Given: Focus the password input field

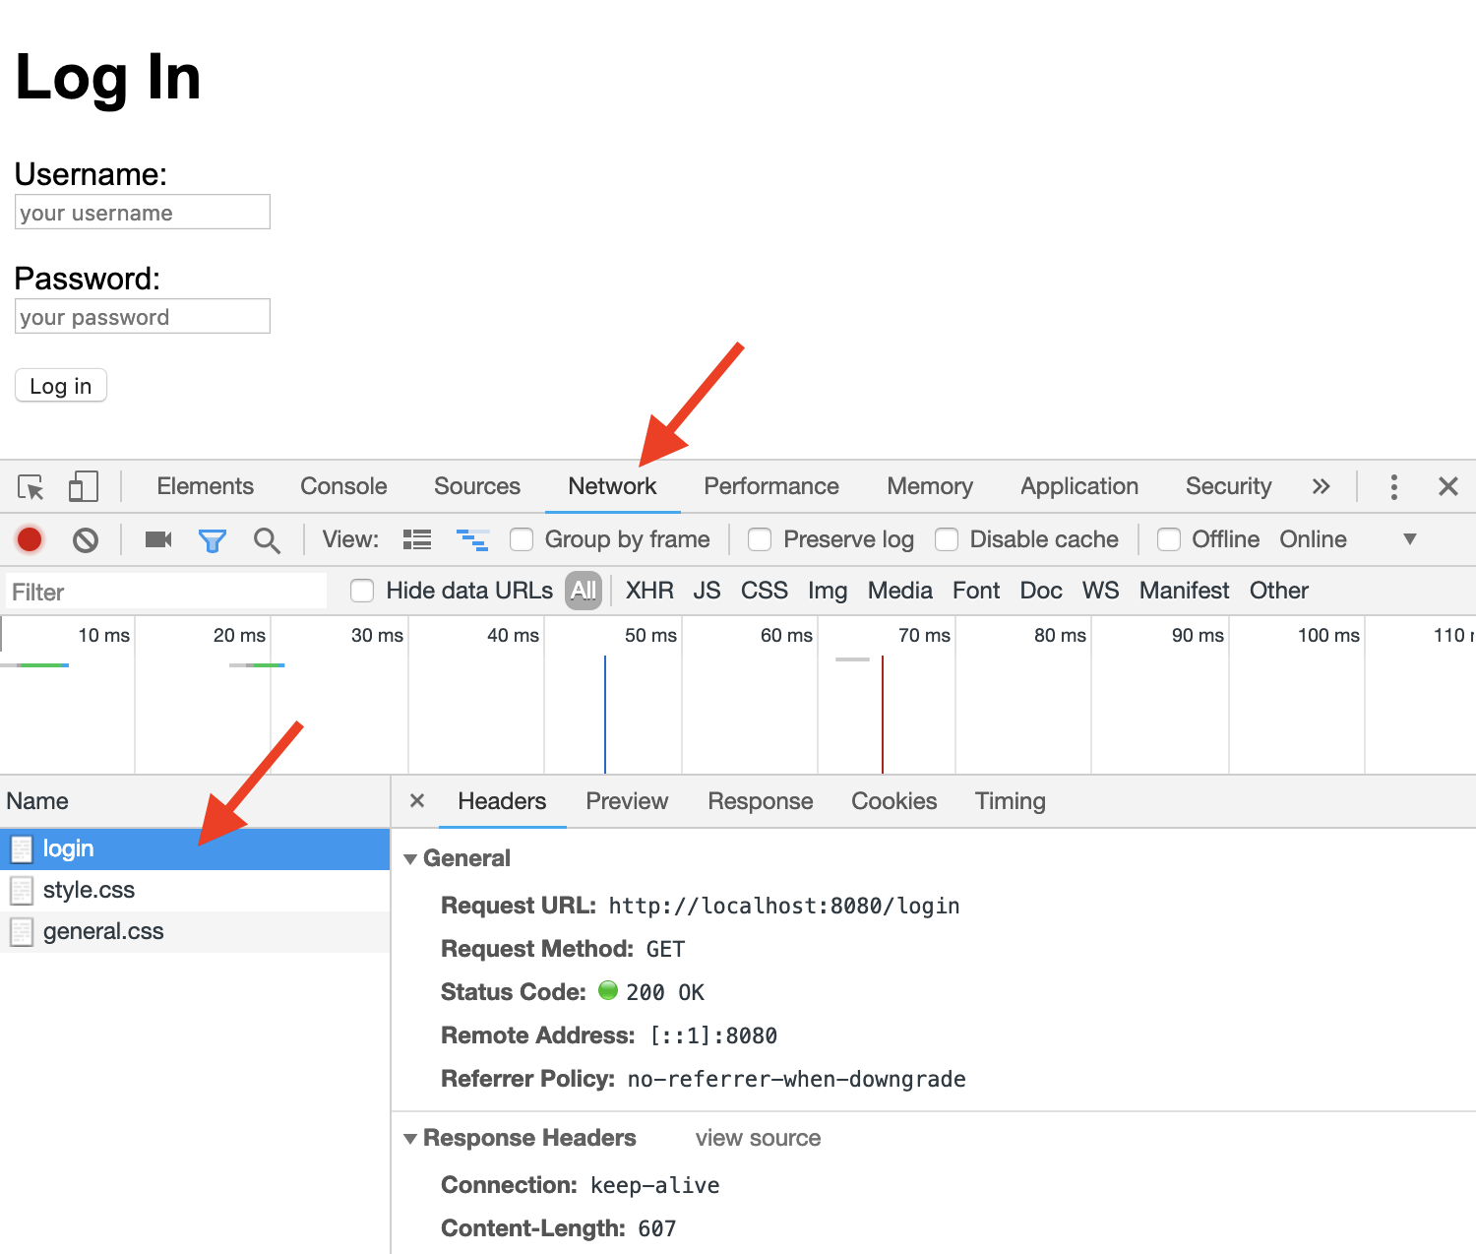Looking at the screenshot, I should tap(143, 316).
